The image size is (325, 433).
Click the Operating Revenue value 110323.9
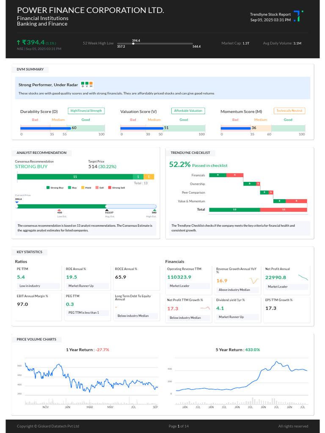coord(179,277)
